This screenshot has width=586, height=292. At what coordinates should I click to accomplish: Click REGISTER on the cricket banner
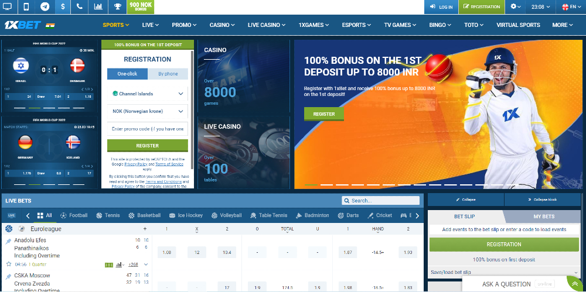tap(324, 114)
